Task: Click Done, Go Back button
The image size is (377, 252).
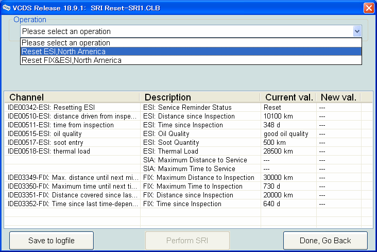Action: click(x=325, y=241)
